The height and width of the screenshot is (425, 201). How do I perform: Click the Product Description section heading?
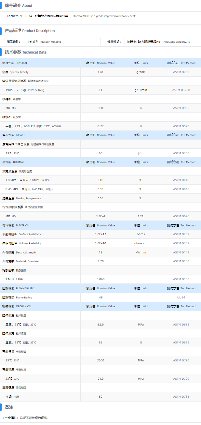[x=30, y=31]
